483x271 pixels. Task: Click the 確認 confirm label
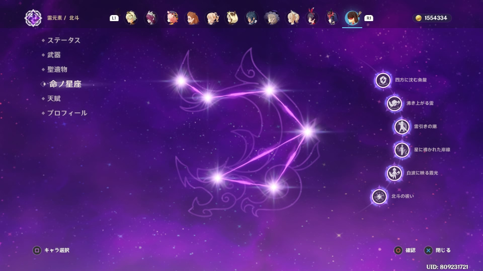[x=411, y=250]
